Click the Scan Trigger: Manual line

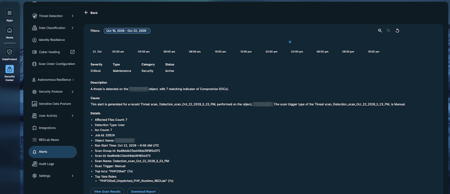pos(110,166)
